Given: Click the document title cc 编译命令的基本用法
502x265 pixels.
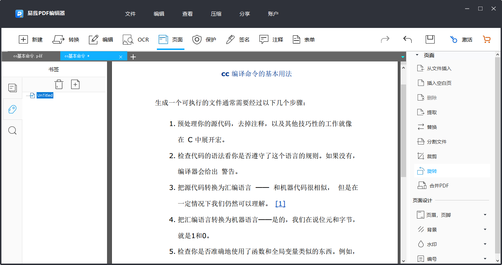Looking at the screenshot, I should coord(257,74).
